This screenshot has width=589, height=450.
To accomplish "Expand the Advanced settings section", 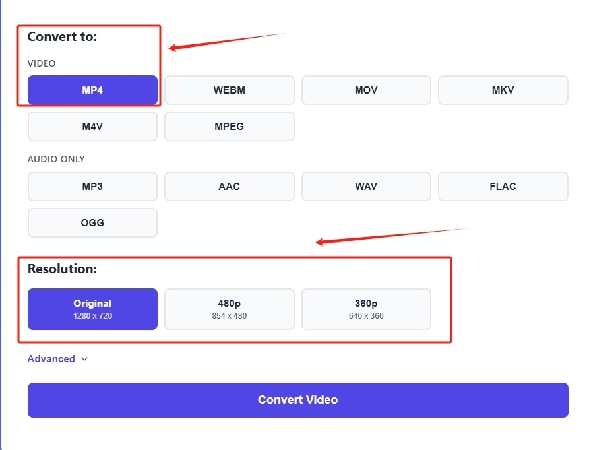I will pos(57,359).
